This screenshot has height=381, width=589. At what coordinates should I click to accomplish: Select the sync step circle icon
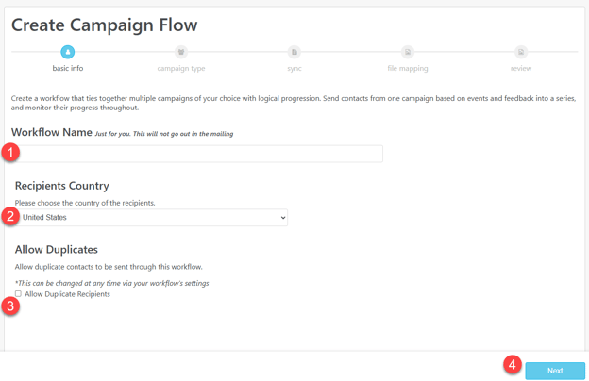(294, 52)
